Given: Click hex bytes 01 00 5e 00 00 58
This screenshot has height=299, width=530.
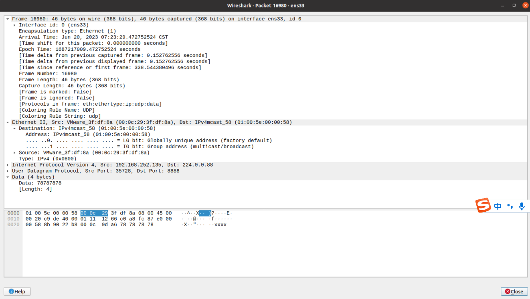Looking at the screenshot, I should point(51,213).
